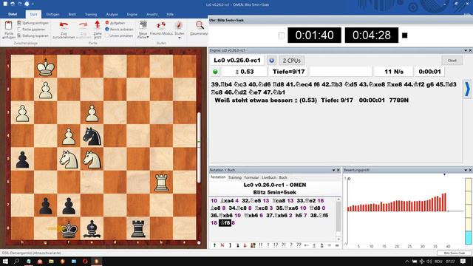Click the Zug ausführen redo arrow
The height and width of the screenshot is (266, 473).
tap(84, 25)
